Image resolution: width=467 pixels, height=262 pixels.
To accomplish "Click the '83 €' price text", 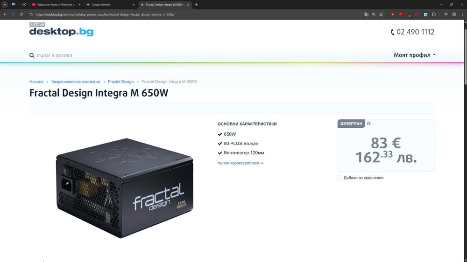I will click(386, 143).
